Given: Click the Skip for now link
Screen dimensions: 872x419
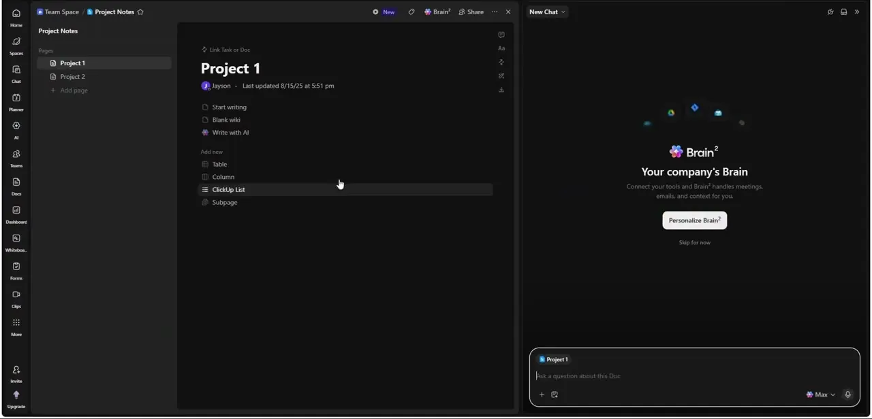Looking at the screenshot, I should (695, 243).
